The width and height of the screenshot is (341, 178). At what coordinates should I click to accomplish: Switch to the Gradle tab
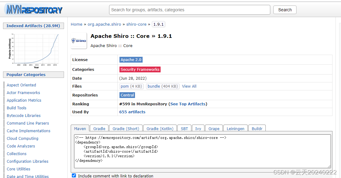[99, 129]
